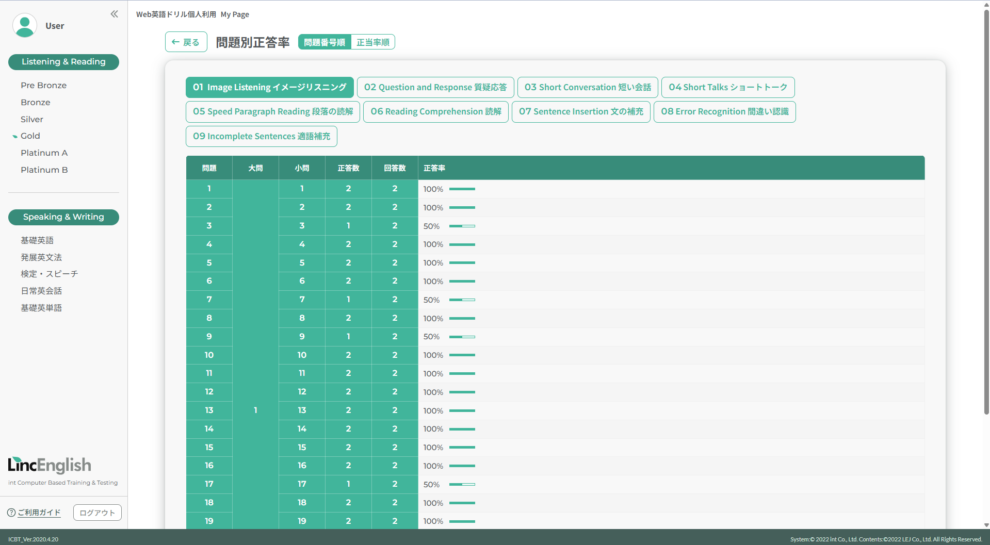Image resolution: width=990 pixels, height=545 pixels.
Task: Open the ご利用ガイド usage guide link
Action: pyautogui.click(x=39, y=513)
